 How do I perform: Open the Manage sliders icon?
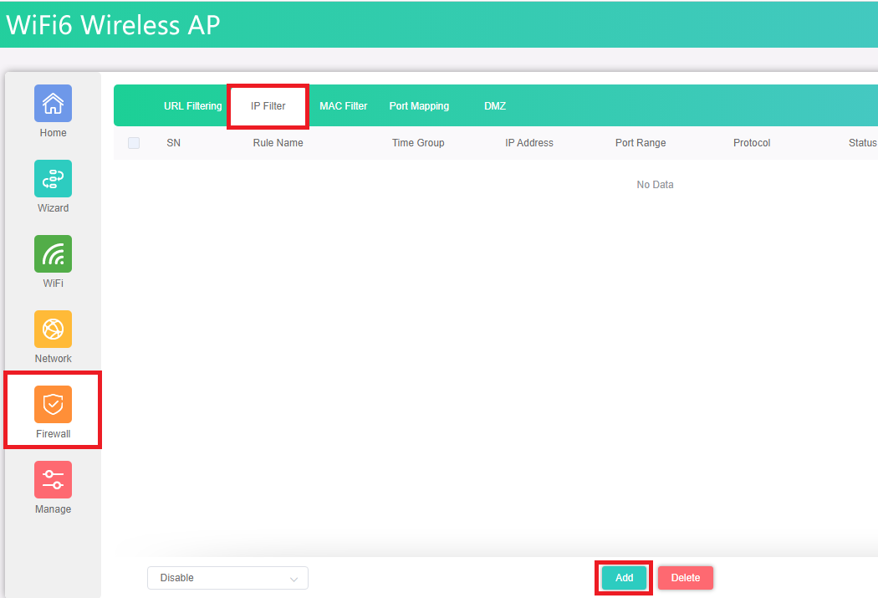pyautogui.click(x=53, y=480)
